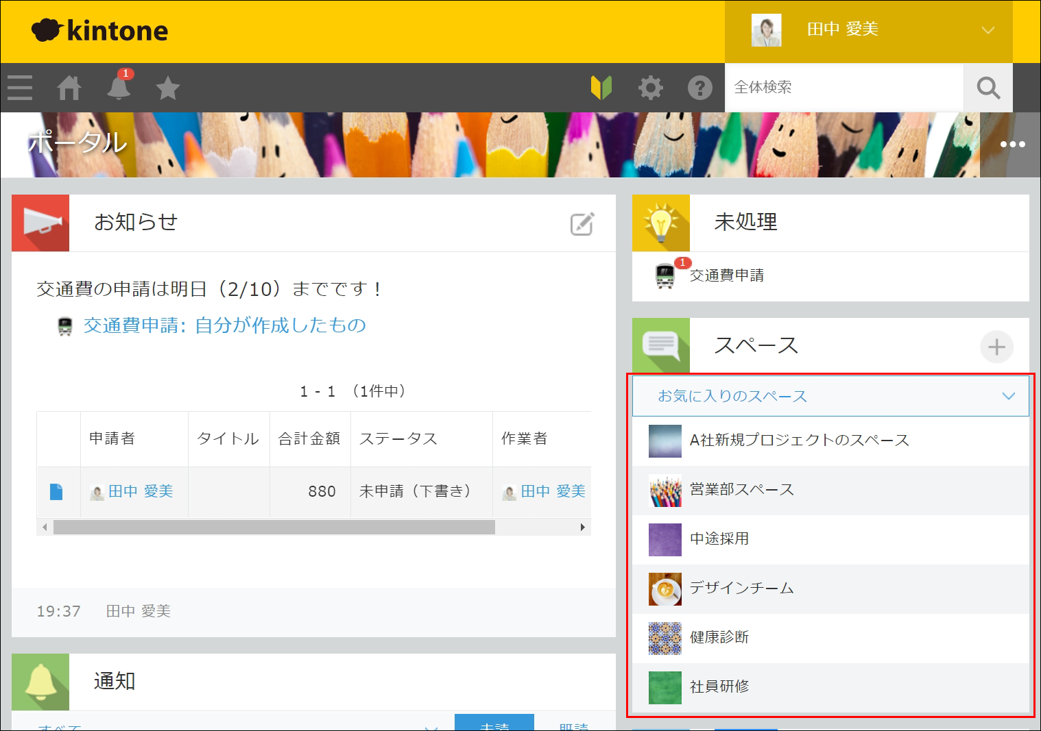Create a new space with plus button
Image resolution: width=1041 pixels, height=731 pixels.
996,347
